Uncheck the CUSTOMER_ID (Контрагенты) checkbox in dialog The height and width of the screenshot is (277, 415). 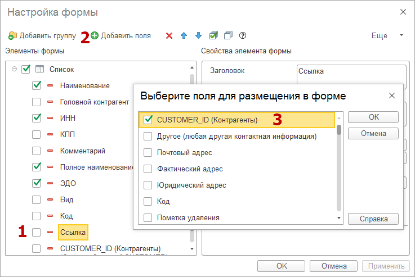[148, 120]
